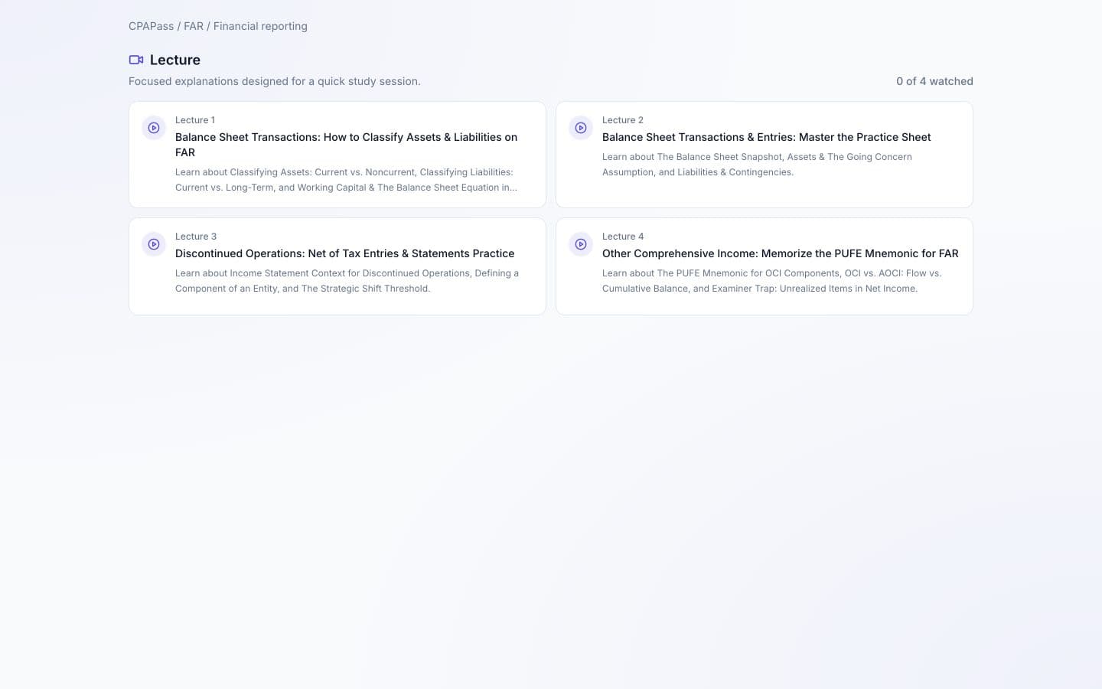This screenshot has height=689, width=1102.
Task: Click the video camera icon beside Lecture heading
Action: tap(136, 60)
